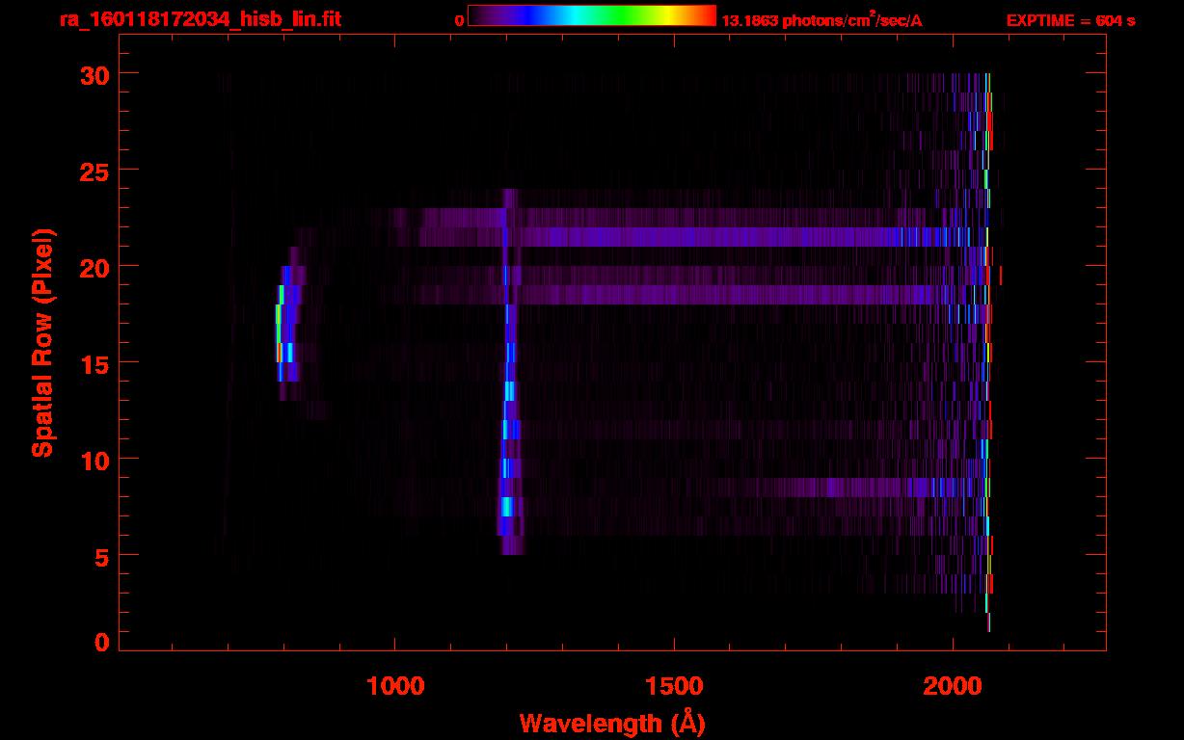Click the x-axis tick label 1500

(674, 686)
